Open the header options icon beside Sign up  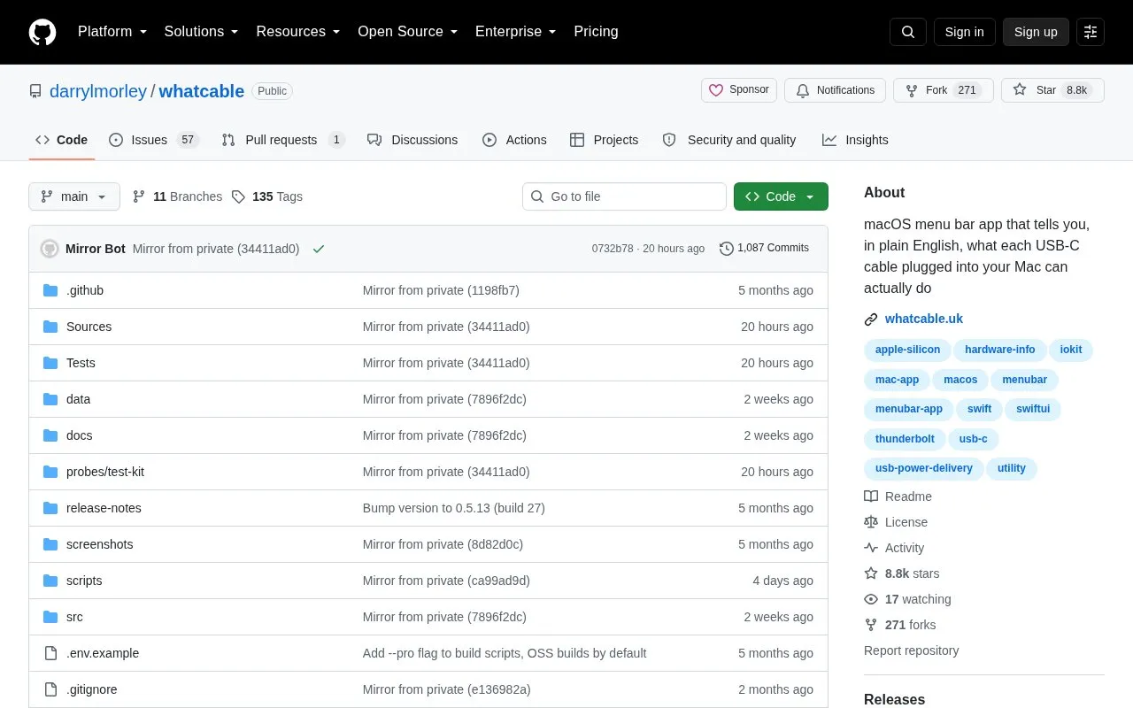click(1091, 32)
